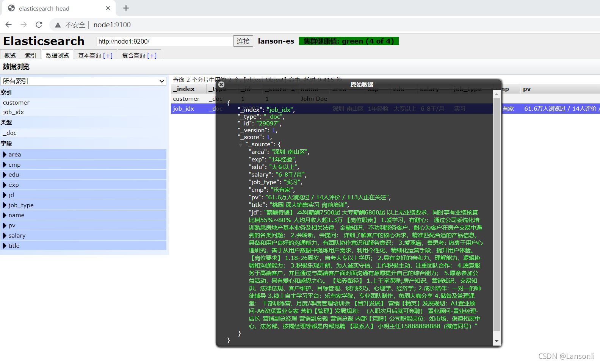Reload the node1:9100 page
The height and width of the screenshot is (363, 600).
[x=39, y=25]
